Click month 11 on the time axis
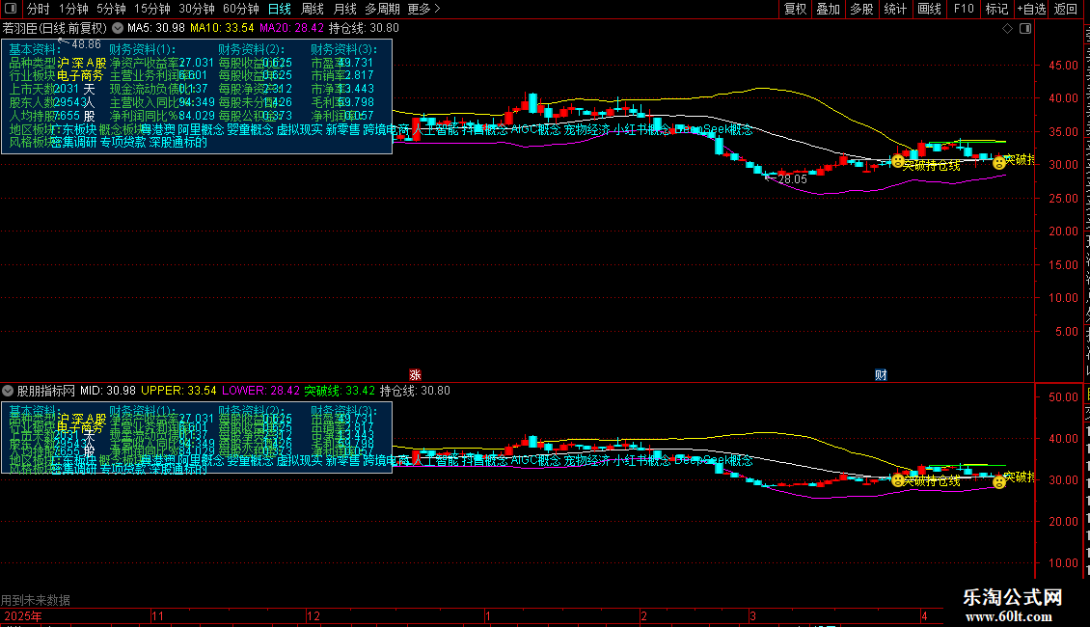Viewport: 1090px width, 627px height. (158, 615)
